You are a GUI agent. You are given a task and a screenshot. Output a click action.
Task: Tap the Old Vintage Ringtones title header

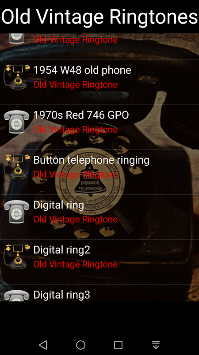coord(99,17)
